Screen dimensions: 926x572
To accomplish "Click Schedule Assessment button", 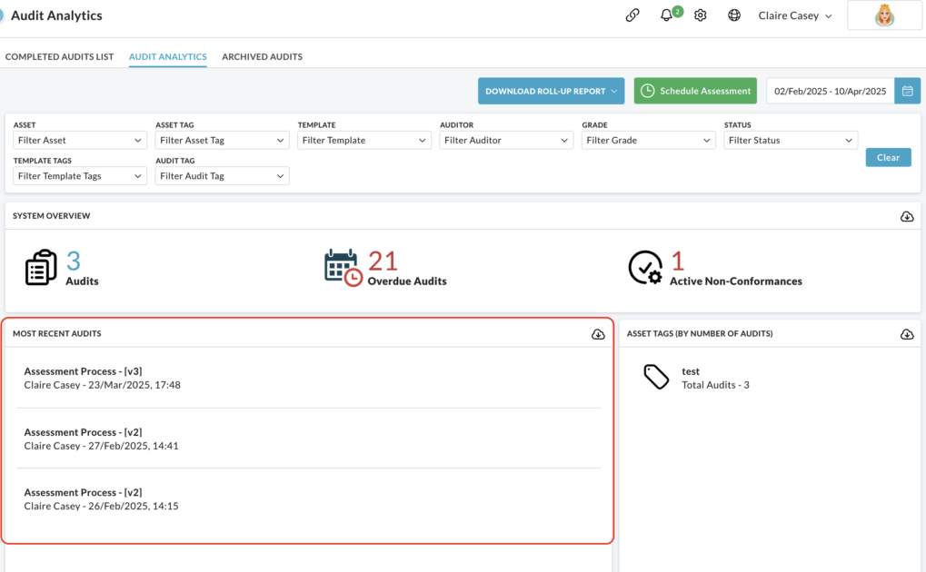I will coord(695,91).
